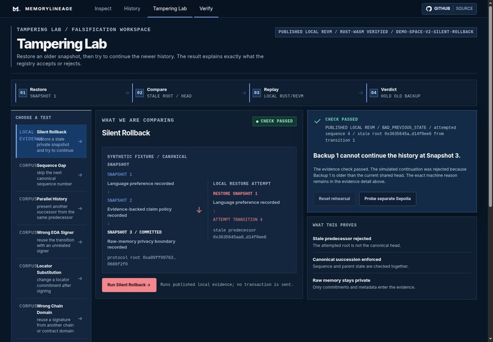This screenshot has height=342, width=493.
Task: Select the Locator Substitution test
Action: point(51,278)
